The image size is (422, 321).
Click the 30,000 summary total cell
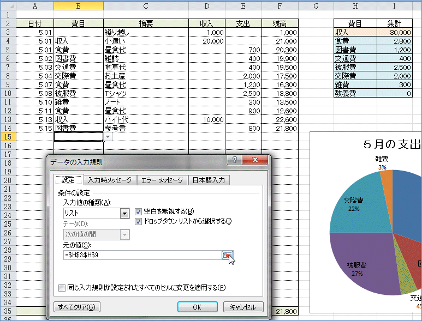coord(395,32)
